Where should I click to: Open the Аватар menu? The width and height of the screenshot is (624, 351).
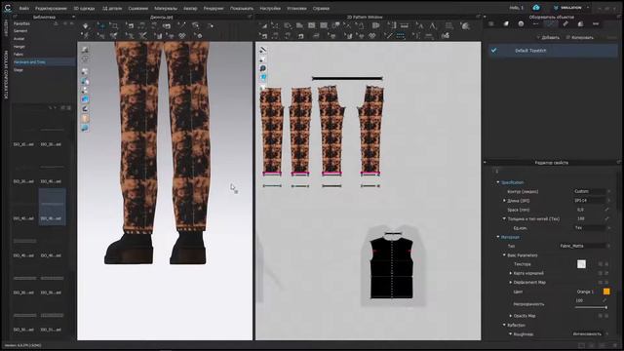click(x=190, y=8)
